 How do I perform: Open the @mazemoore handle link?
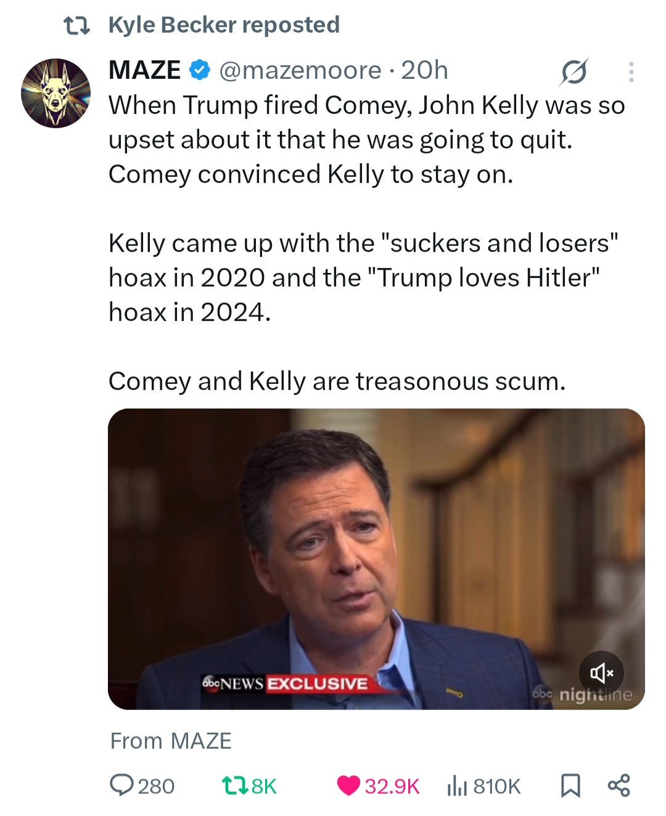pyautogui.click(x=300, y=70)
